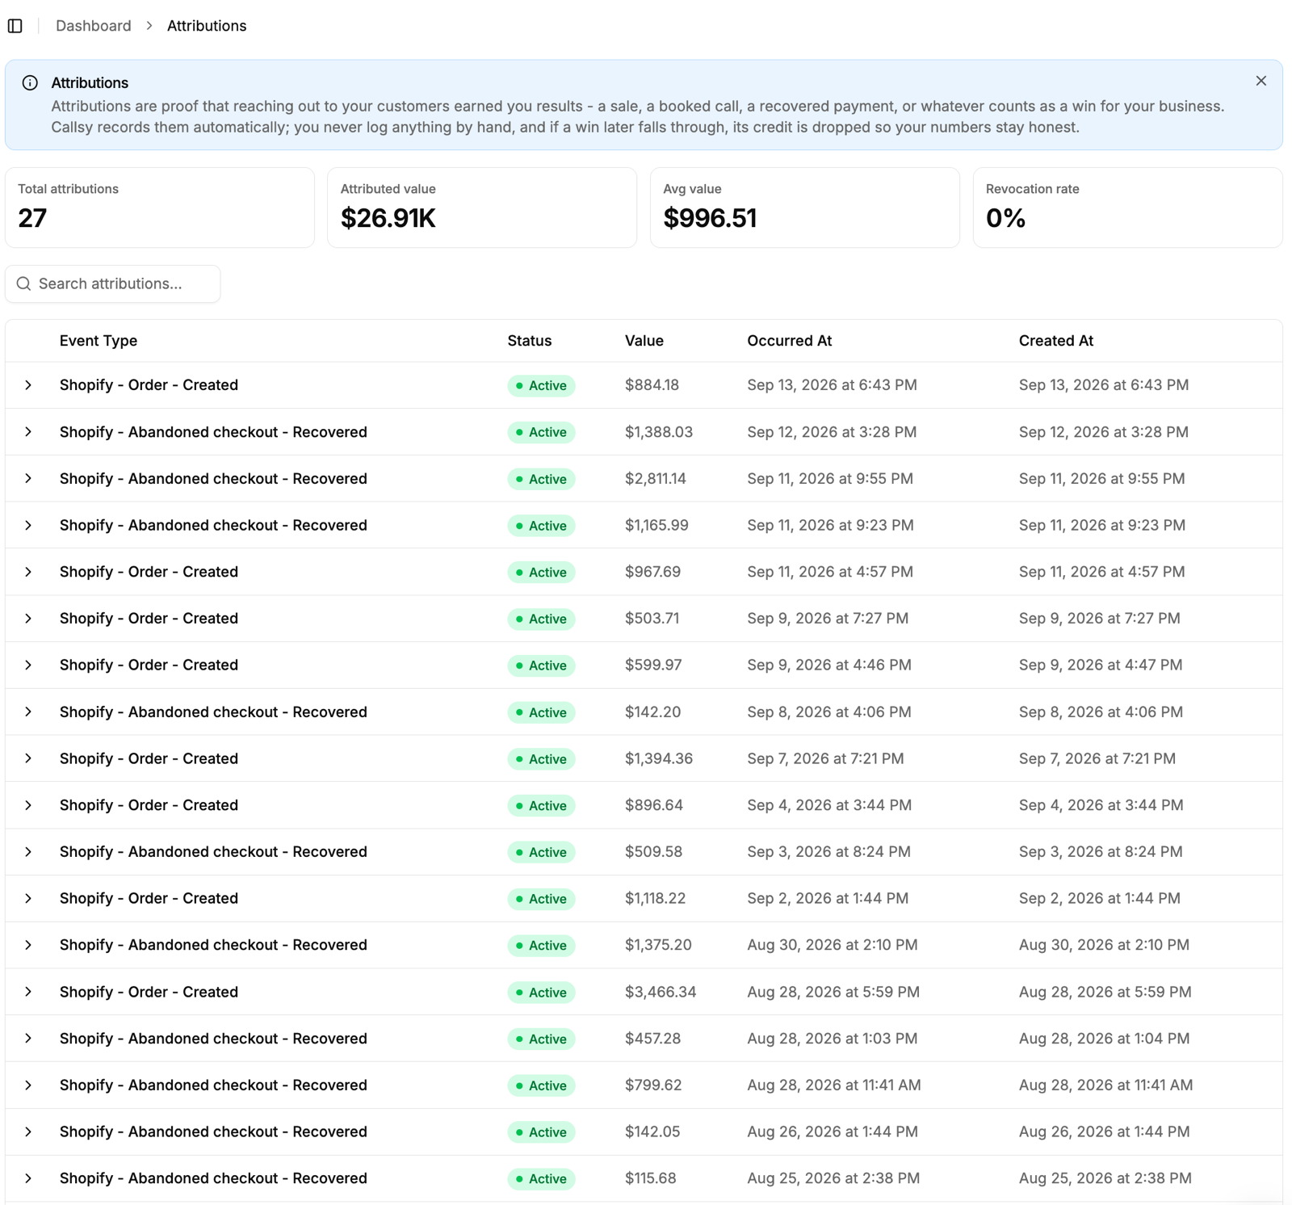Image resolution: width=1292 pixels, height=1205 pixels.
Task: Expand the $3,466.34 order row
Action: coord(28,992)
